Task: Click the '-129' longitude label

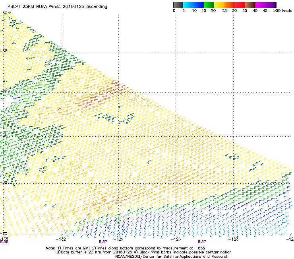Action: pos(118,239)
